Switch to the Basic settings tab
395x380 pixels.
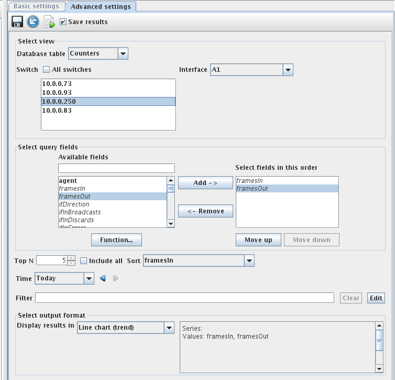pyautogui.click(x=36, y=6)
